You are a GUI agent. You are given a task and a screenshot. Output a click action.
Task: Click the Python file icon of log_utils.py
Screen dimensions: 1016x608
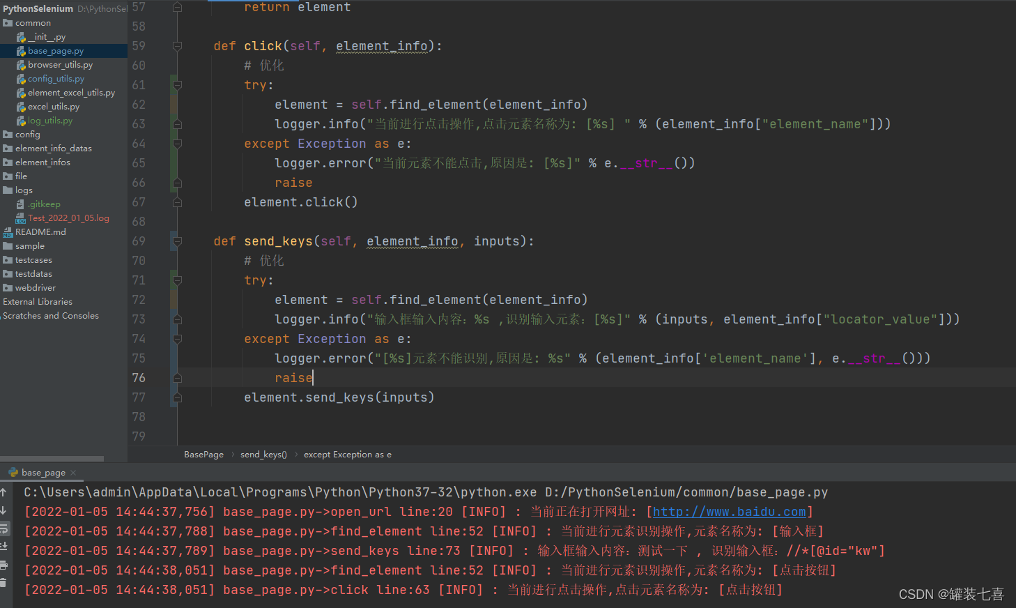tap(21, 121)
